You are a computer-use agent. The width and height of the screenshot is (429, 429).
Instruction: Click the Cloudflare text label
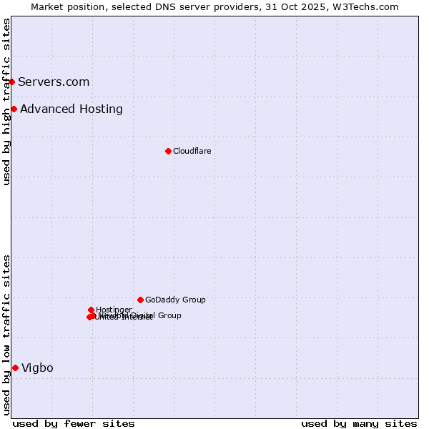pos(192,152)
